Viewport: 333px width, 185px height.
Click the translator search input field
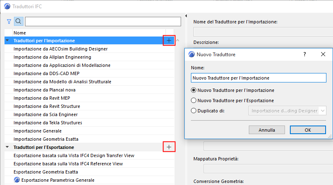(103, 21)
